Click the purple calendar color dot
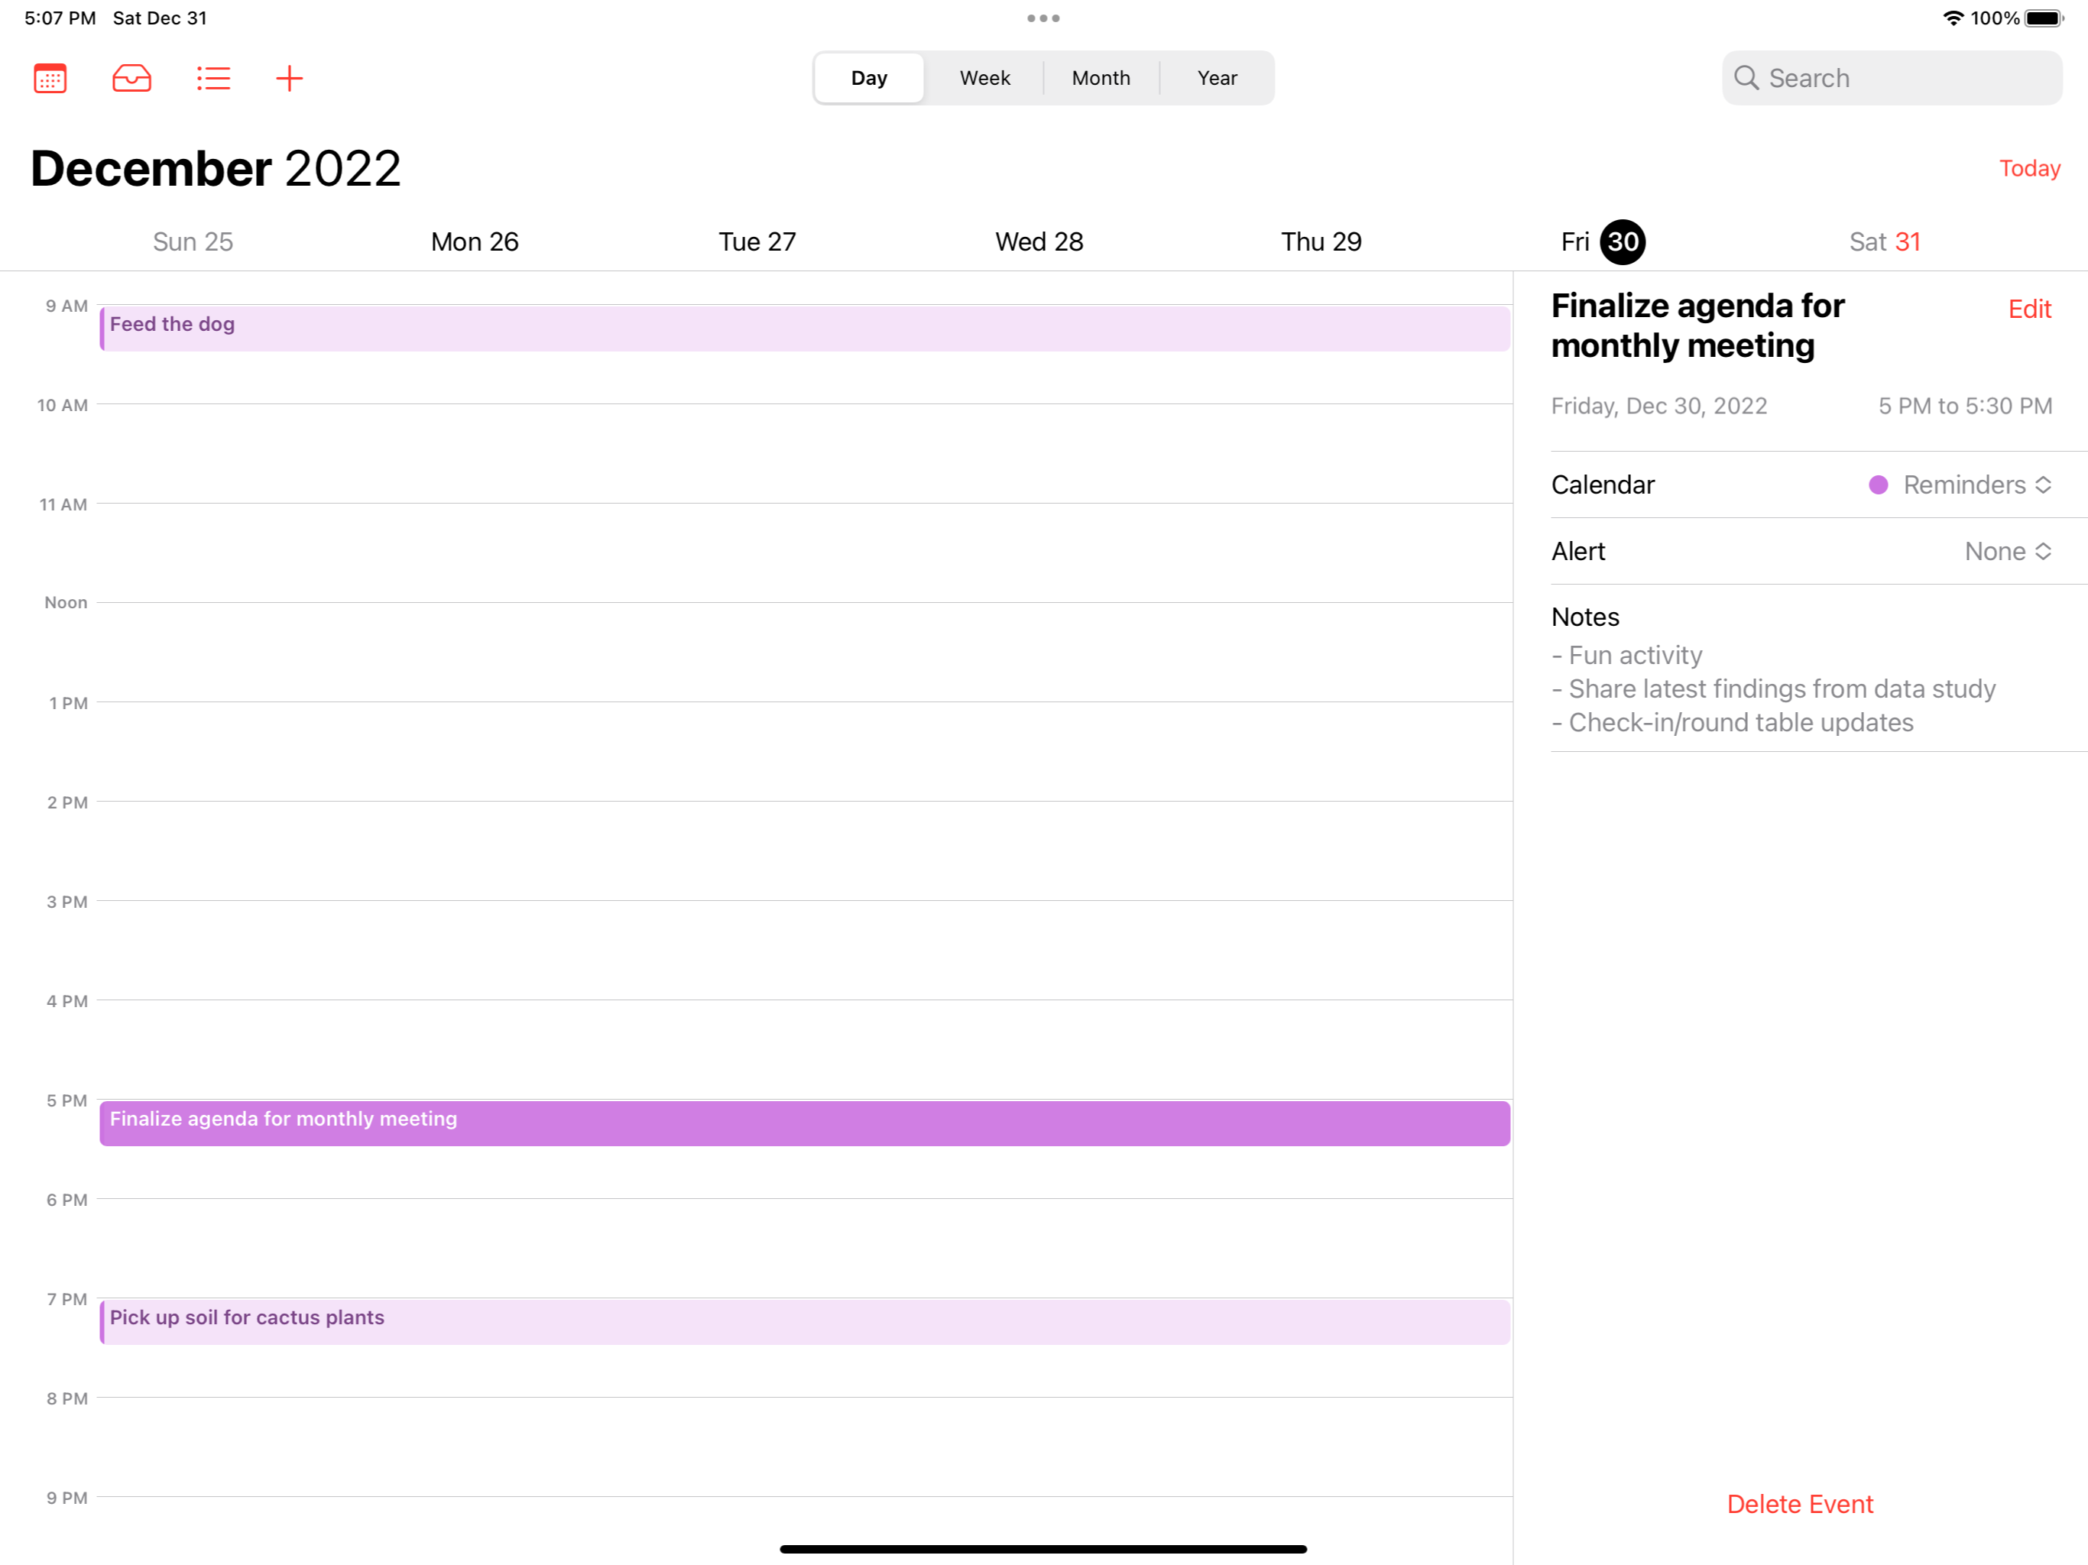Image resolution: width=2088 pixels, height=1565 pixels. pyautogui.click(x=1878, y=485)
